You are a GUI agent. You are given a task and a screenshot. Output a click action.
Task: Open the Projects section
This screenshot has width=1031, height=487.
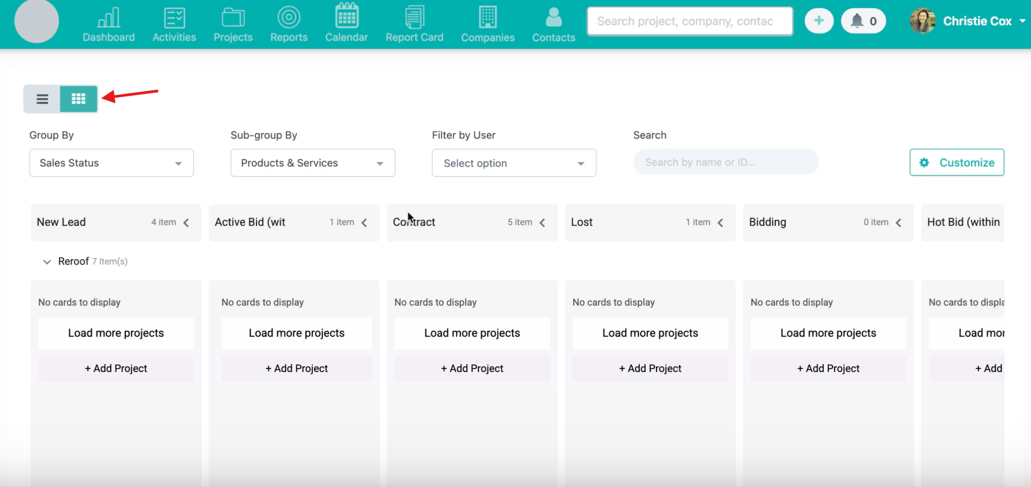[233, 25]
